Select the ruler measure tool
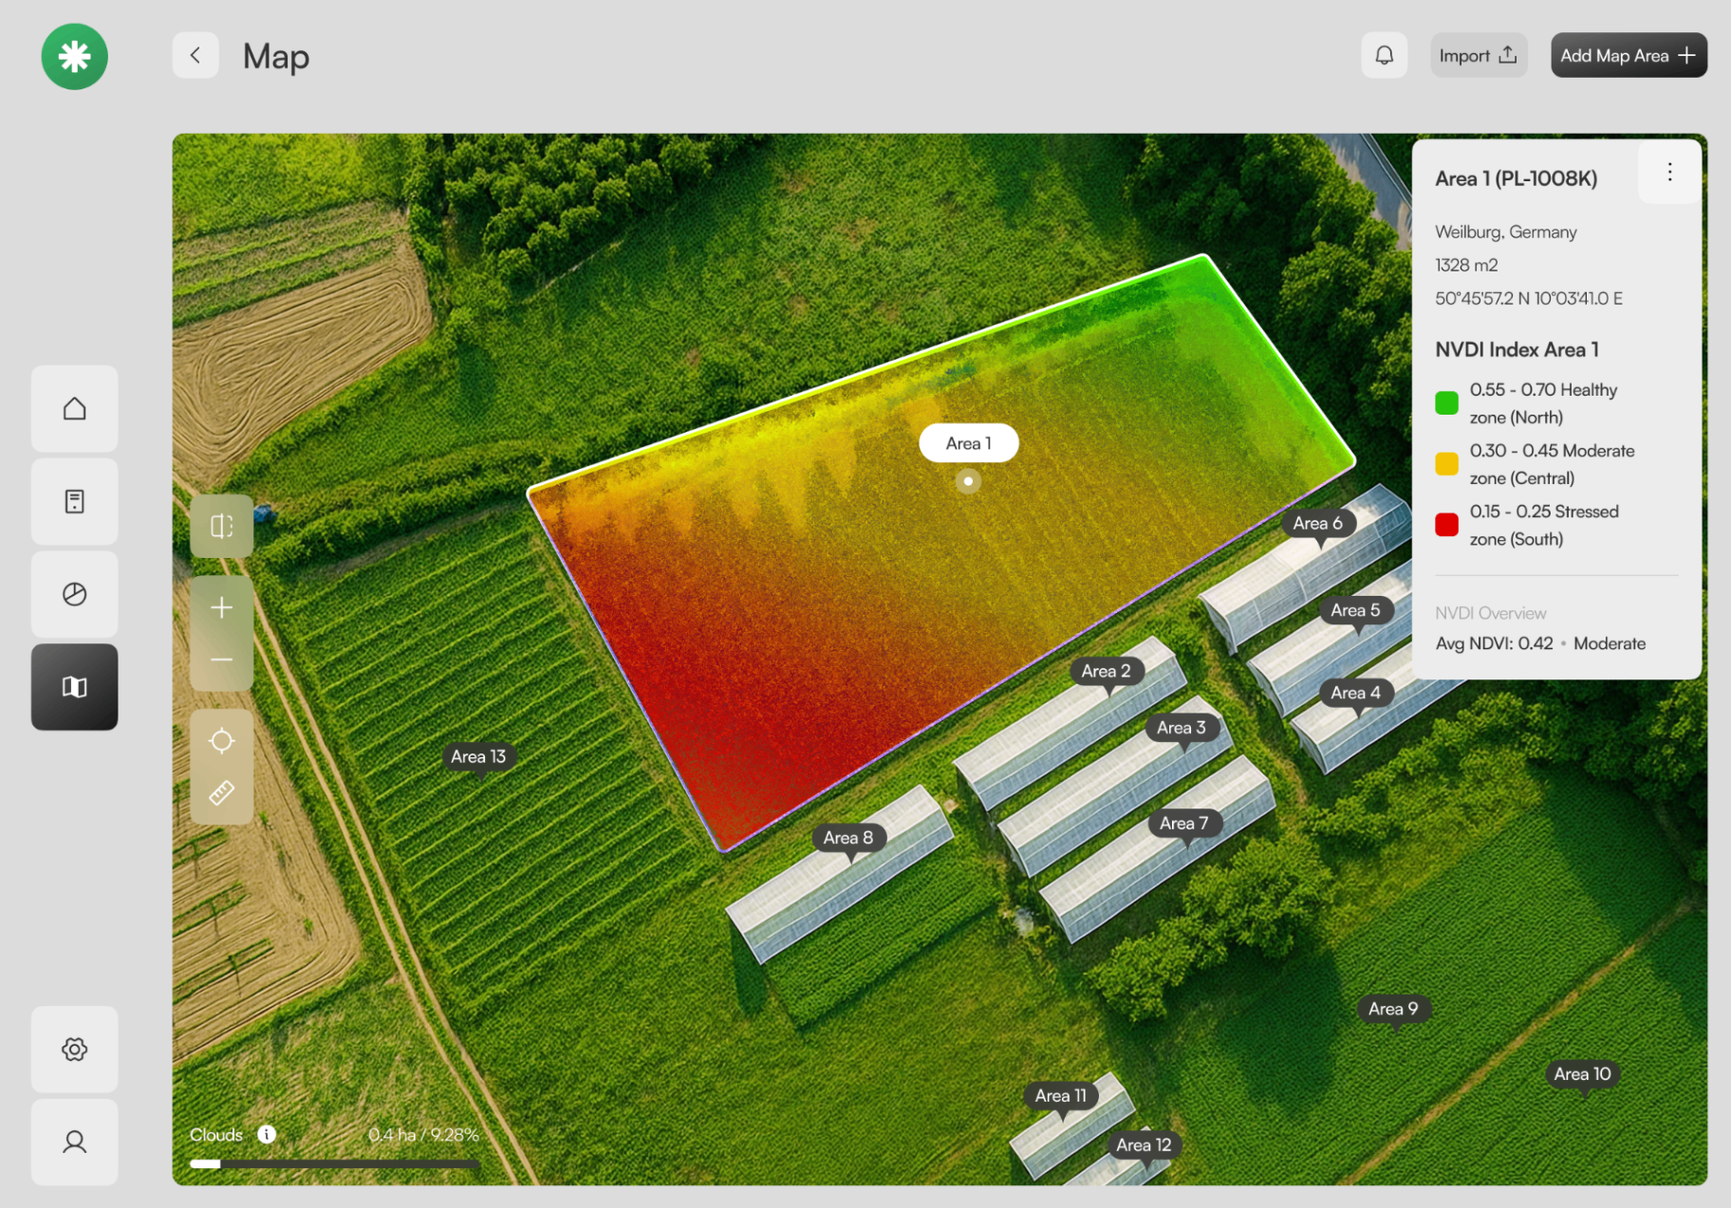Viewport: 1731px width, 1208px height. [222, 793]
